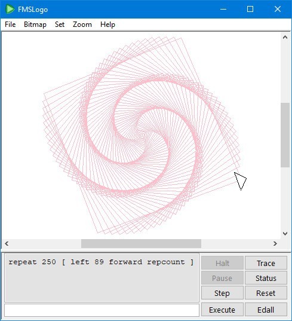This screenshot has width=292, height=321.
Task: Click the horizontal scrollbar thumb
Action: (141, 244)
